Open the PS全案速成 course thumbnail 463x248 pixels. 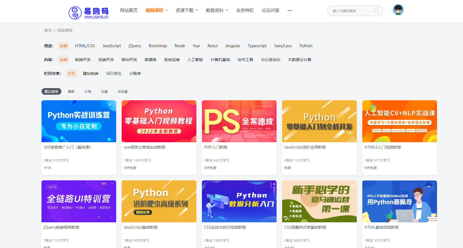coord(239,121)
